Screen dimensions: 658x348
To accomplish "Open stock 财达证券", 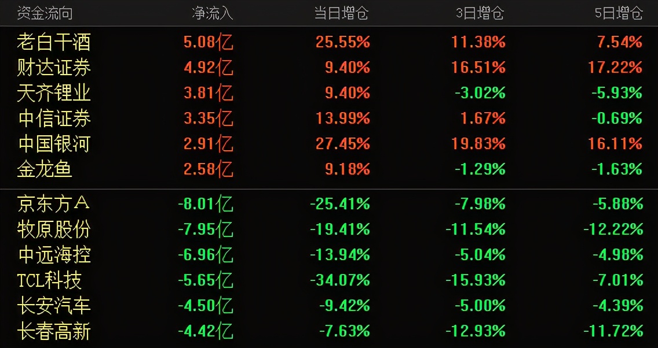I will click(54, 68).
